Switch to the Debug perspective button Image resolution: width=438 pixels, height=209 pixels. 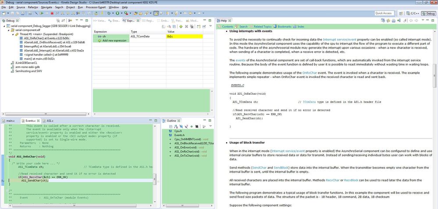(428, 13)
